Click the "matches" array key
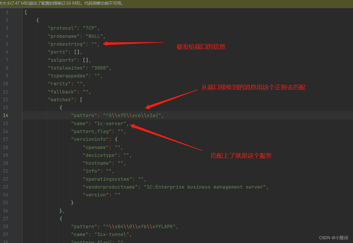This screenshot has width=353, height=243. [61, 99]
